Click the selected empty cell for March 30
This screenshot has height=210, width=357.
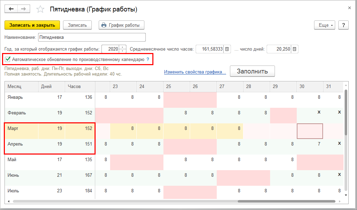click(x=310, y=131)
